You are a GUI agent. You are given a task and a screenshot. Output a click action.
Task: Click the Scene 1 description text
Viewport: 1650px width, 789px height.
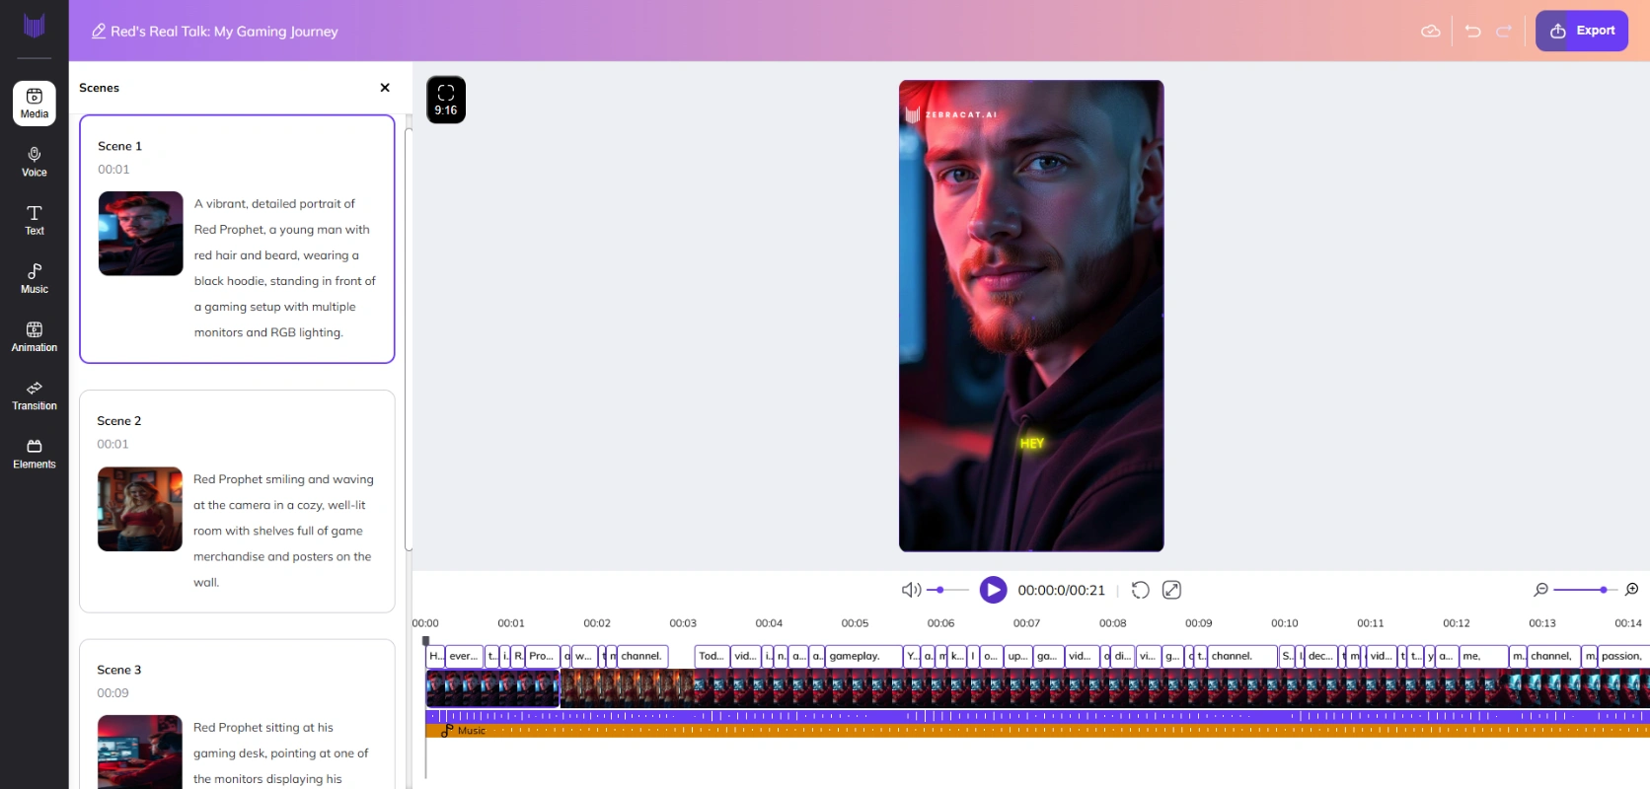point(285,268)
